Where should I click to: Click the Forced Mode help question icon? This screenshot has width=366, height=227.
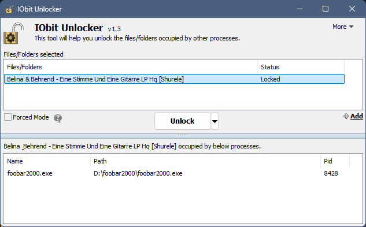tap(58, 118)
